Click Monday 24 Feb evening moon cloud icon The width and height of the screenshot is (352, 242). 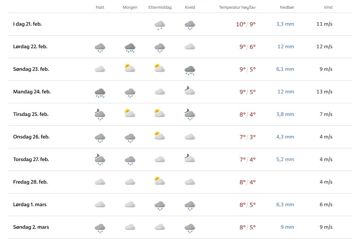click(190, 91)
